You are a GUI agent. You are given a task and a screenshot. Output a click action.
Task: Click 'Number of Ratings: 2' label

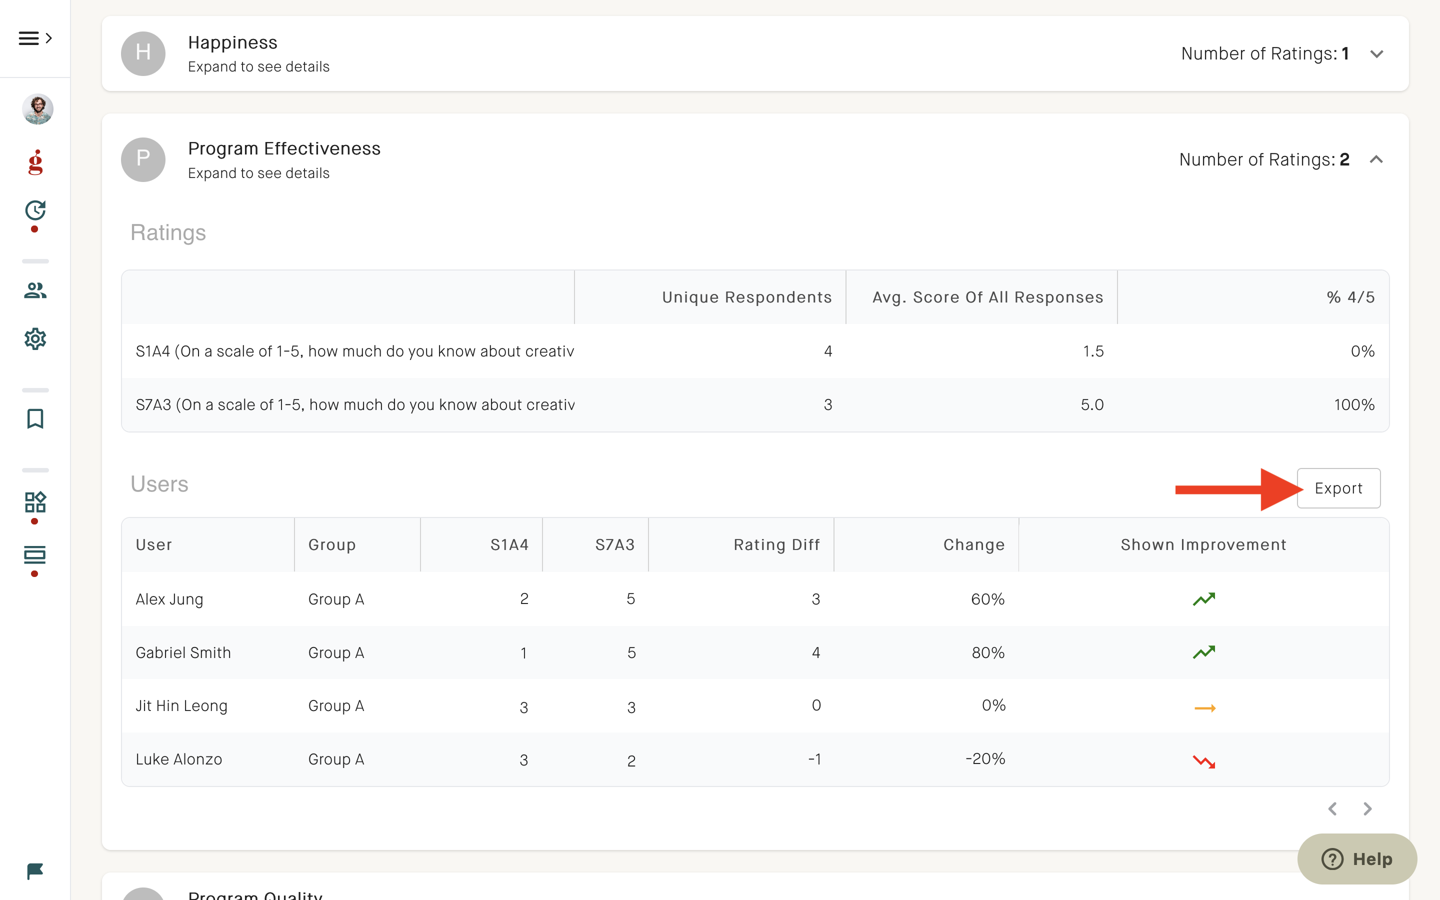[1264, 159]
